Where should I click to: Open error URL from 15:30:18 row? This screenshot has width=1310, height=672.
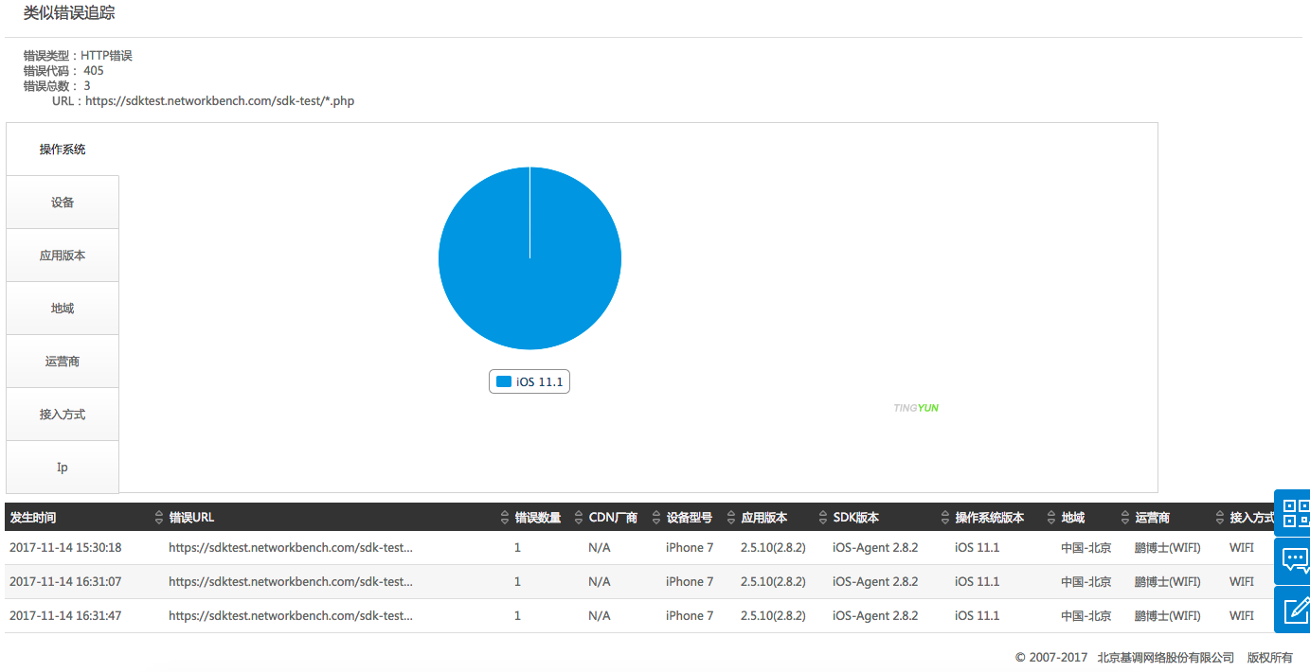pos(290,548)
